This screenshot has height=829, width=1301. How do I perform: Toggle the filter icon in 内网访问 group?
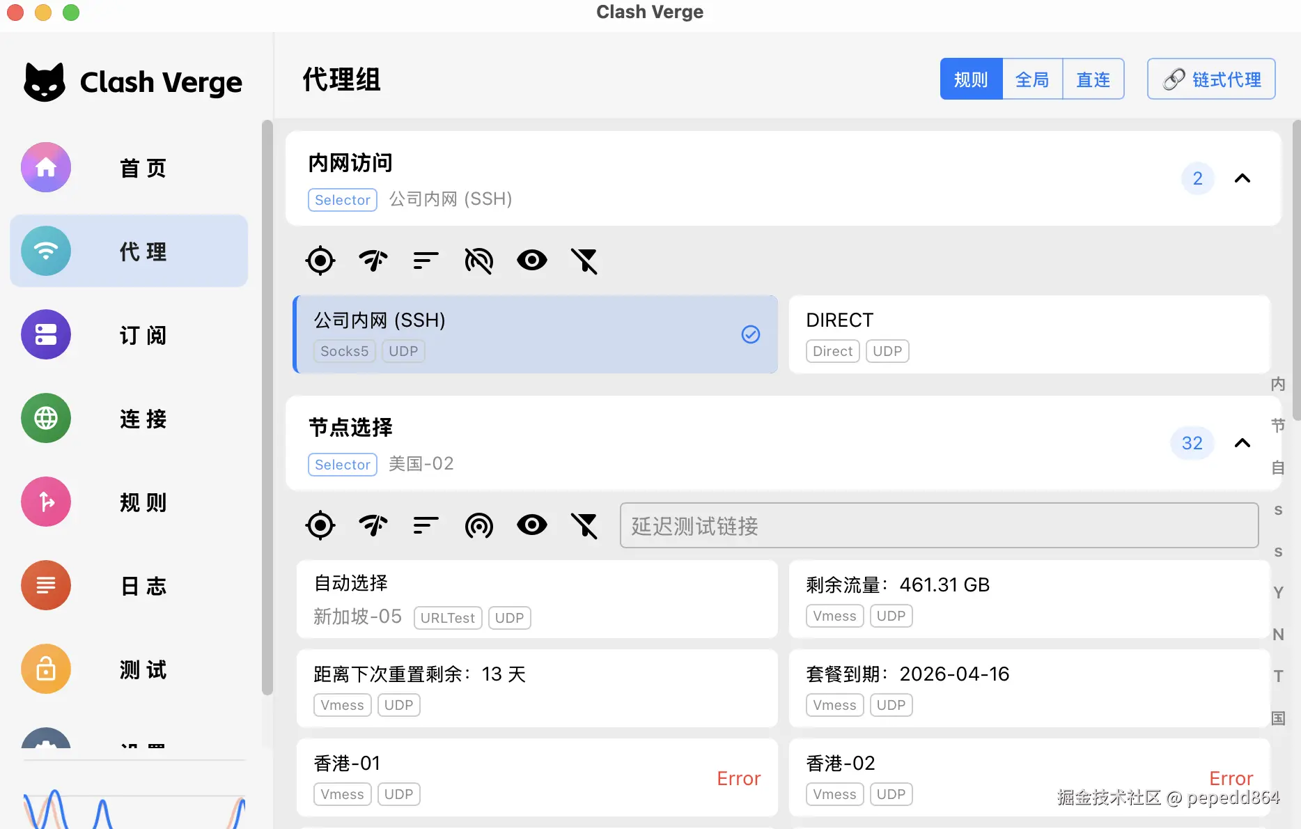pyautogui.click(x=584, y=261)
